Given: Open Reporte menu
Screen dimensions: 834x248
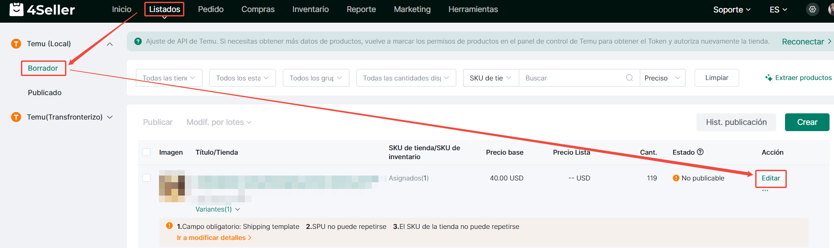Looking at the screenshot, I should click(x=361, y=9).
